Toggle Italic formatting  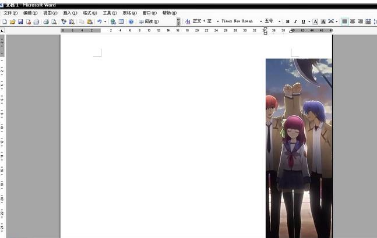[295, 22]
